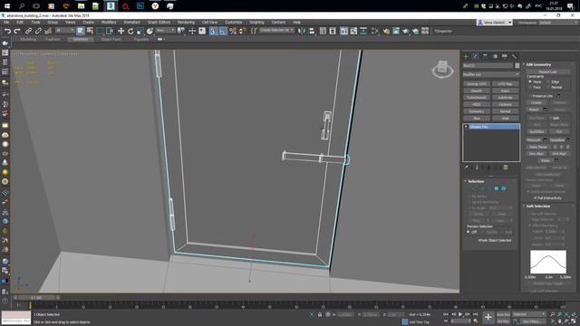Screen dimensions: 580x326
Task: Click the Pin Stack icon
Action: (x=467, y=168)
